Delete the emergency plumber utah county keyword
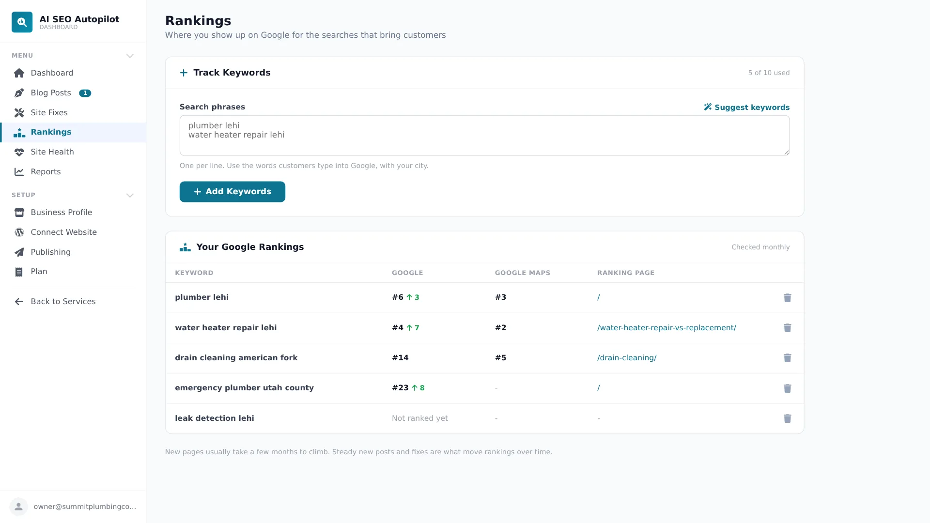Image resolution: width=930 pixels, height=523 pixels. tap(787, 388)
